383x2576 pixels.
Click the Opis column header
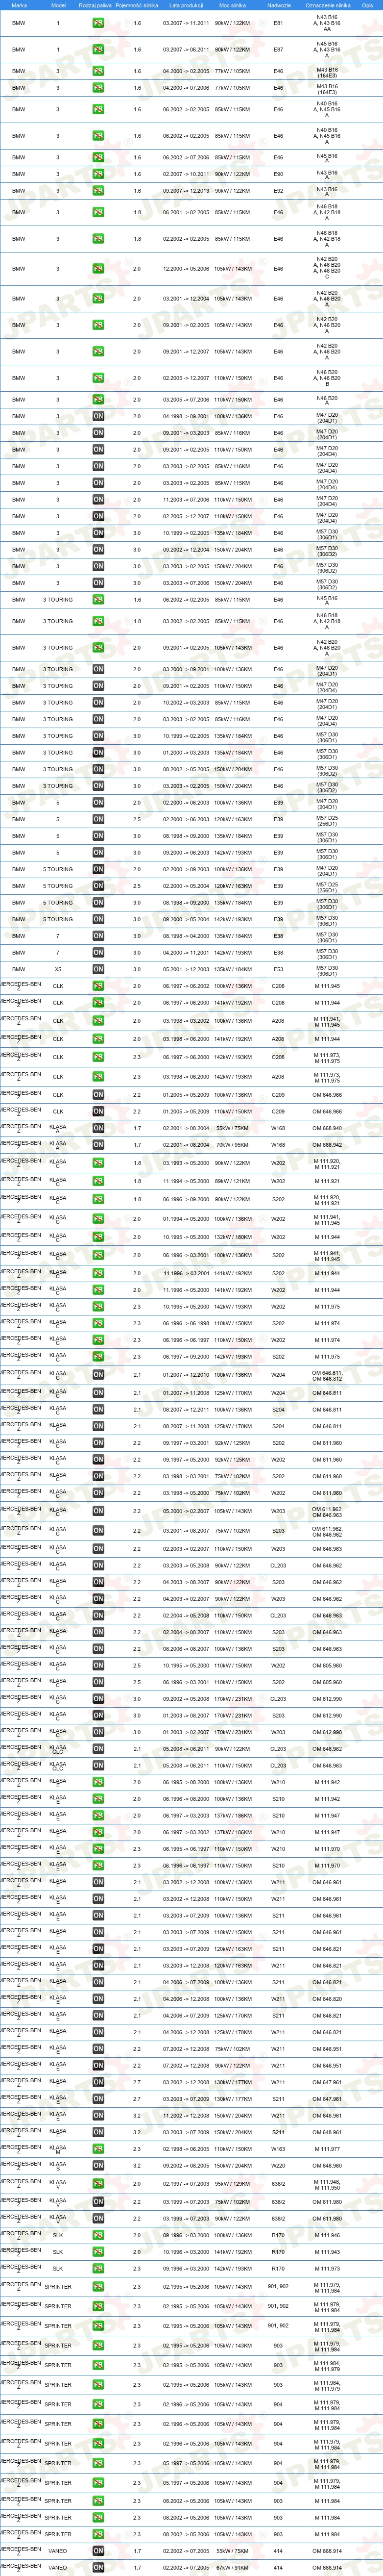pos(368,5)
